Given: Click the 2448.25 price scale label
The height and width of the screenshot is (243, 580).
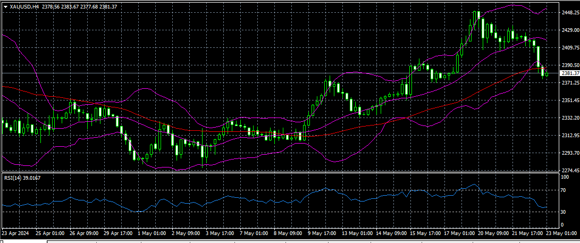Looking at the screenshot, I should click(570, 13).
